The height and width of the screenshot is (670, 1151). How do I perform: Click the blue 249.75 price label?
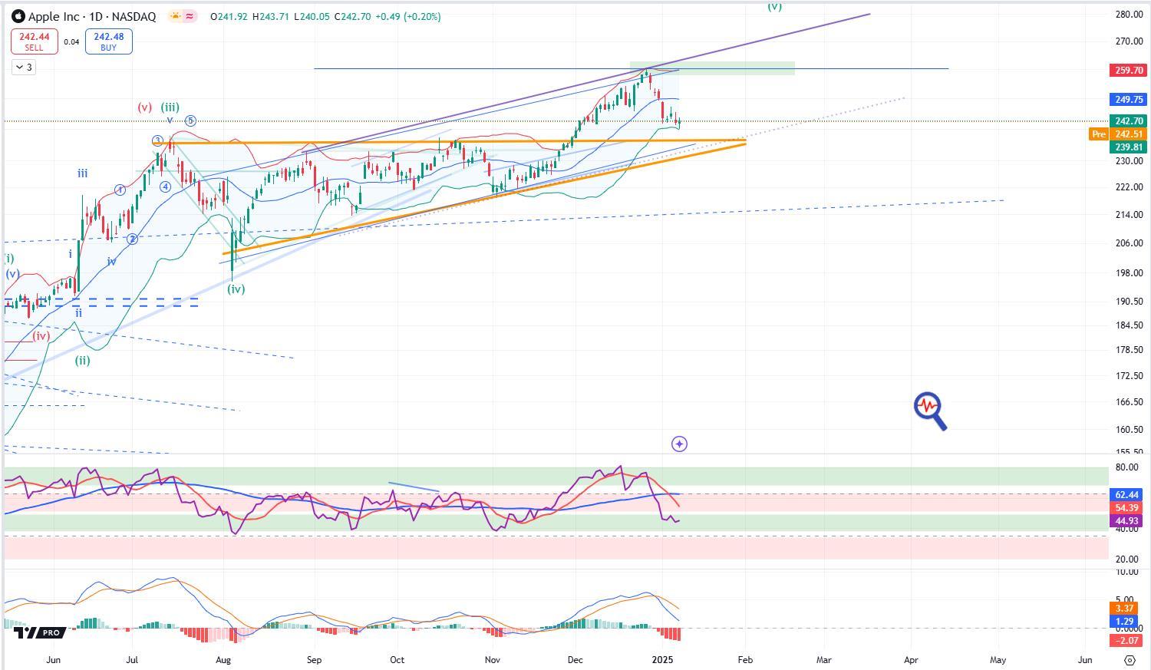[x=1128, y=100]
